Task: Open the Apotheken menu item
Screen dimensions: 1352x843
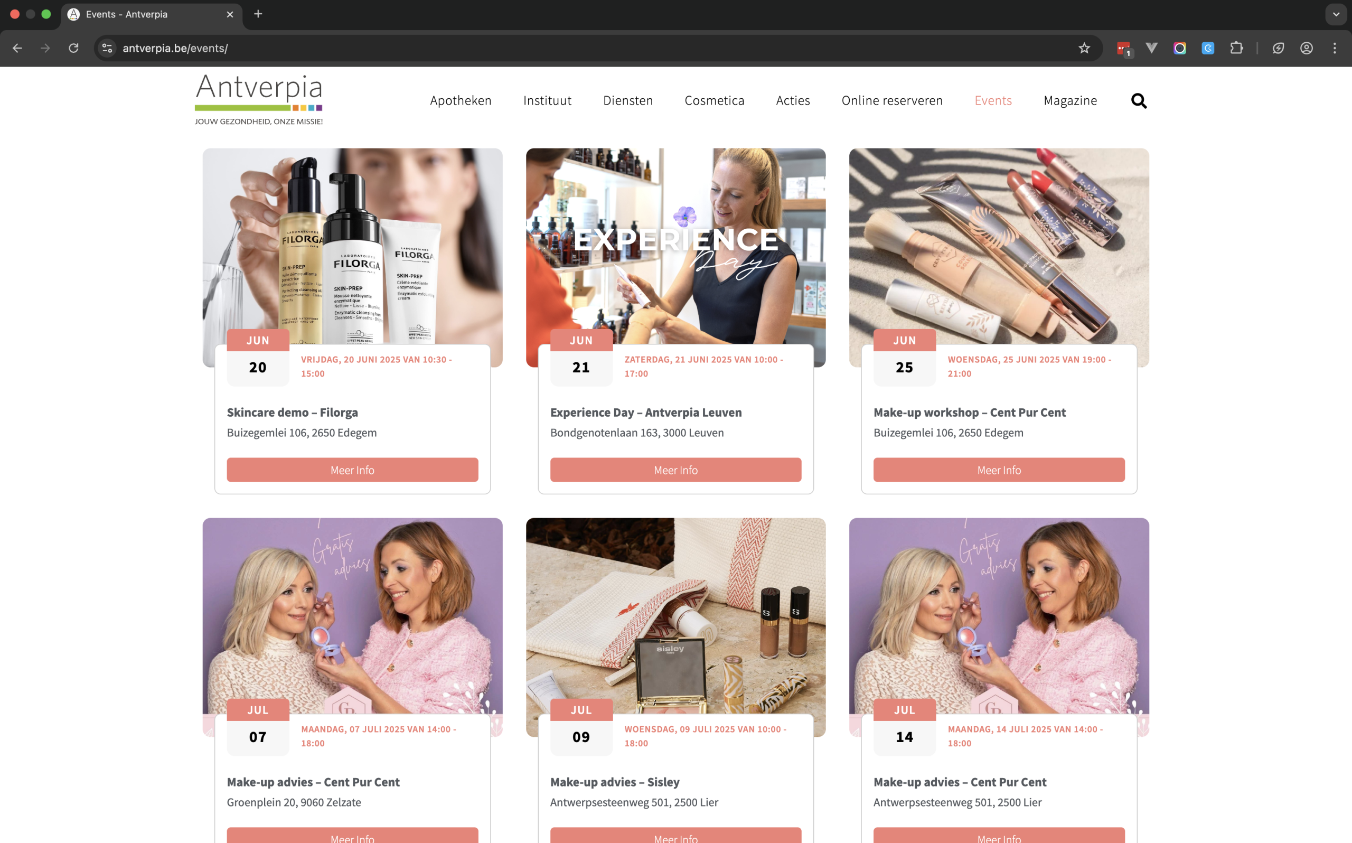Action: 461,100
